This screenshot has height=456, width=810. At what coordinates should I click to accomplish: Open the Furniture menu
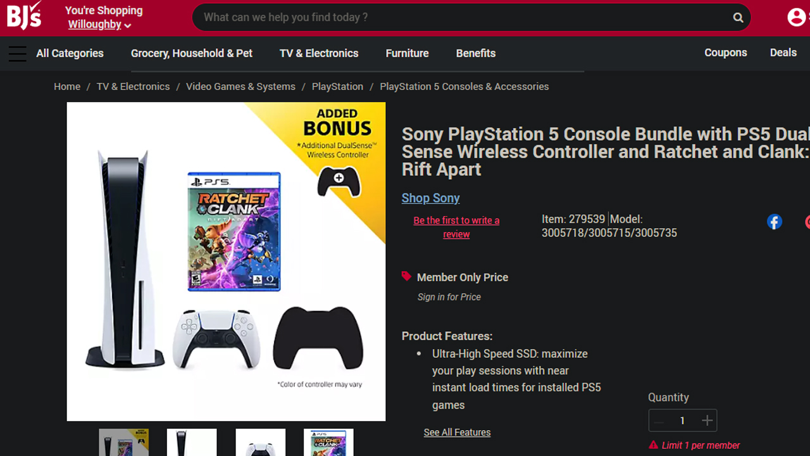click(x=407, y=53)
